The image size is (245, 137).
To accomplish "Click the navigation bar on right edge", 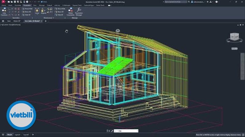I will (x=243, y=66).
